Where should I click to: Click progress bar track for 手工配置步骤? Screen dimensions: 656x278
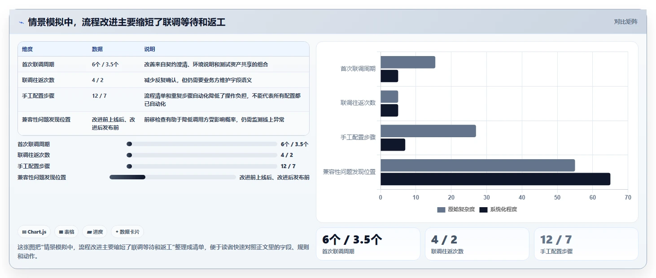point(202,166)
